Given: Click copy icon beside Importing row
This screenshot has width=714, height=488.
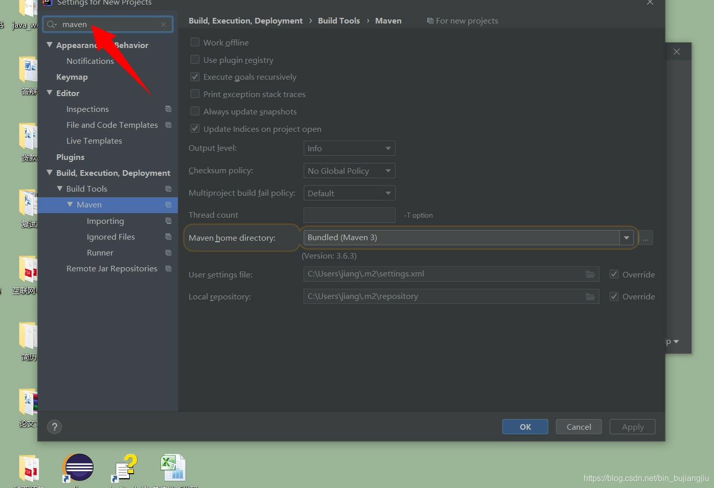Looking at the screenshot, I should (x=168, y=221).
